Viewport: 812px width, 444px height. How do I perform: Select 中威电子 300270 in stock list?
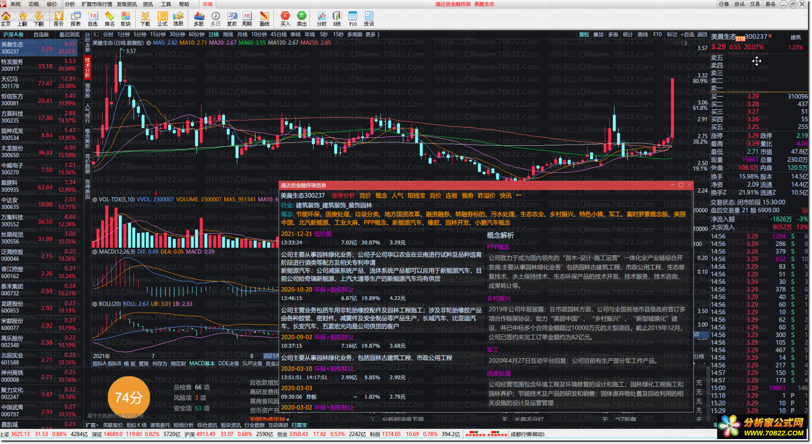(x=38, y=169)
